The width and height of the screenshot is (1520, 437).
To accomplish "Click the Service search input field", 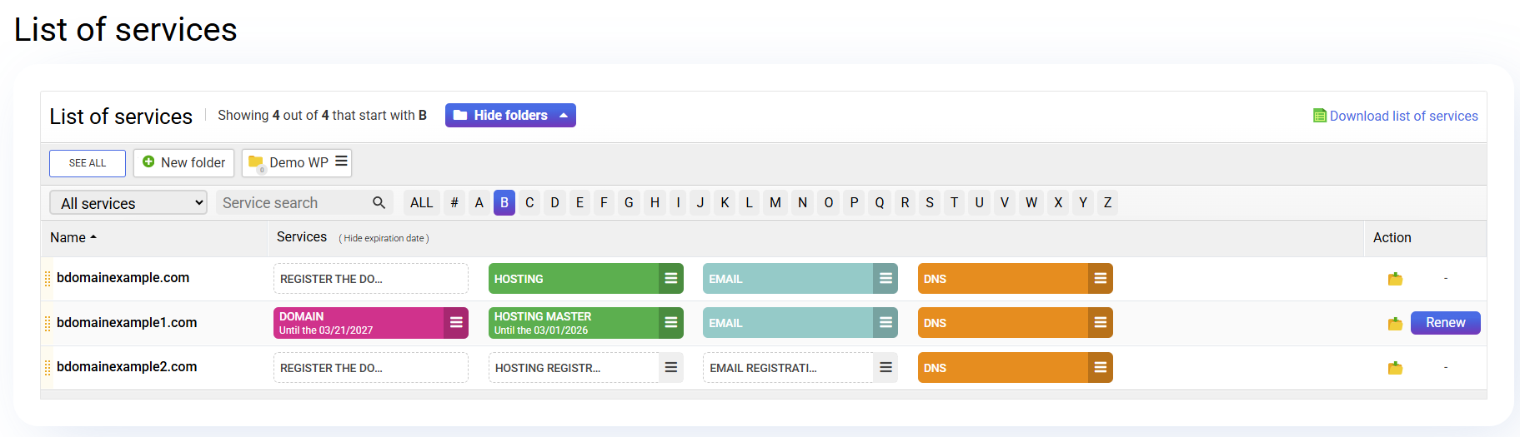I will [x=292, y=203].
